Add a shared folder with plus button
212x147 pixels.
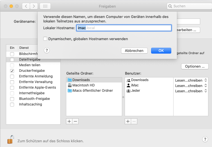pyautogui.click(x=69, y=121)
